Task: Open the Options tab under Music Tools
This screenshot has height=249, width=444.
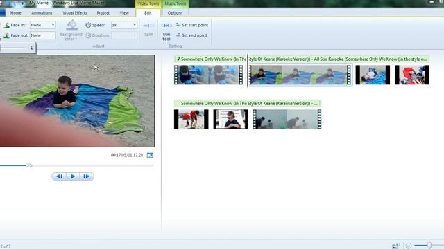Action: click(x=175, y=13)
